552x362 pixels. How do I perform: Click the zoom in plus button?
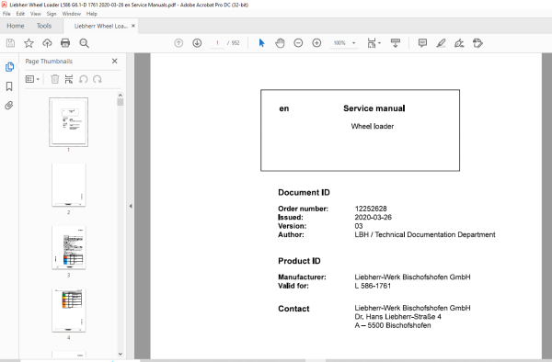click(316, 43)
